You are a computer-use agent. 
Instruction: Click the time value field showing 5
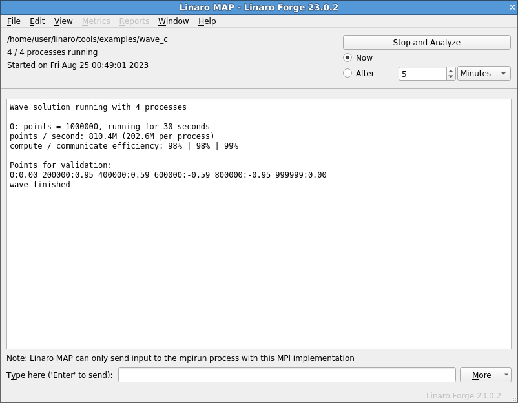[x=422, y=74]
